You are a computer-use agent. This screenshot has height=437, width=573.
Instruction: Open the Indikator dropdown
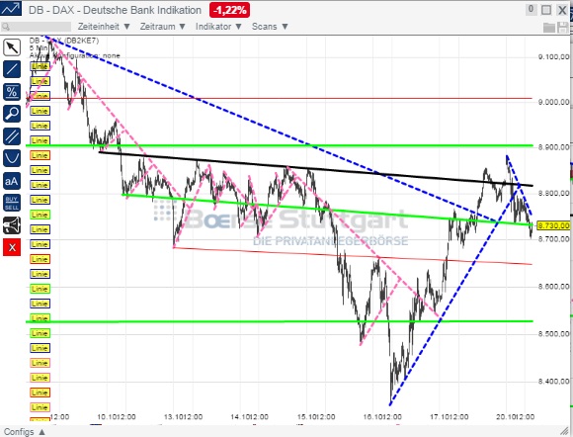click(x=218, y=27)
